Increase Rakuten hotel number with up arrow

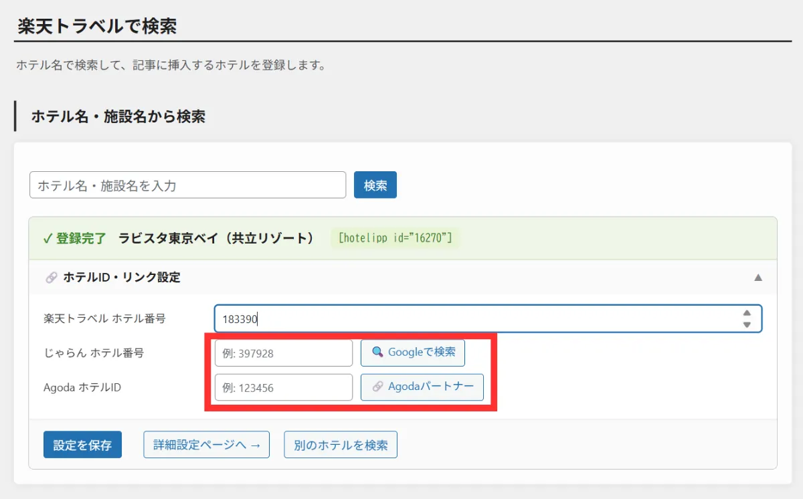[747, 313]
